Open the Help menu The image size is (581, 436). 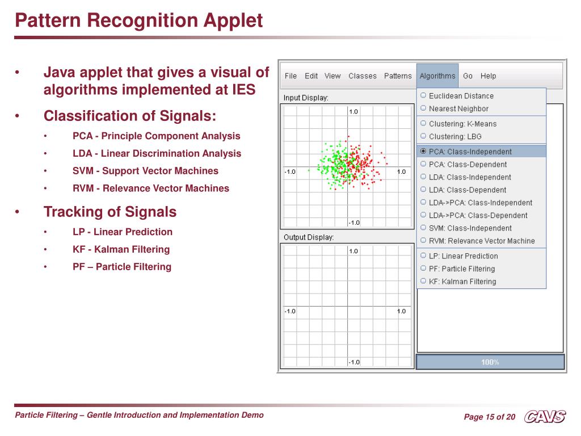click(488, 76)
